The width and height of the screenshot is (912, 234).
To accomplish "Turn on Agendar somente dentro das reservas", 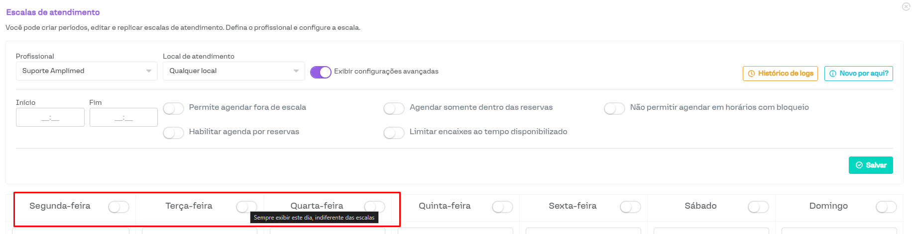I will [x=394, y=108].
